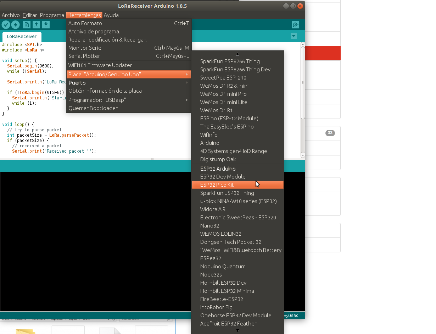Viewport: 436px width, 334px height.
Task: Select WeMos D1 R2 & mini board
Action: pos(237,86)
